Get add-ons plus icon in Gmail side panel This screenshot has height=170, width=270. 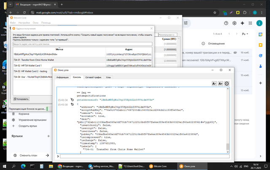pos(261,83)
